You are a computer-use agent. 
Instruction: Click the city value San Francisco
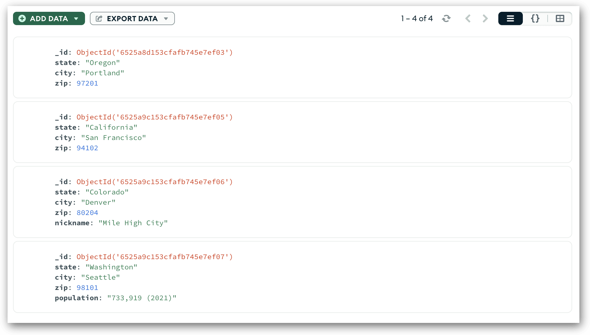coord(113,138)
